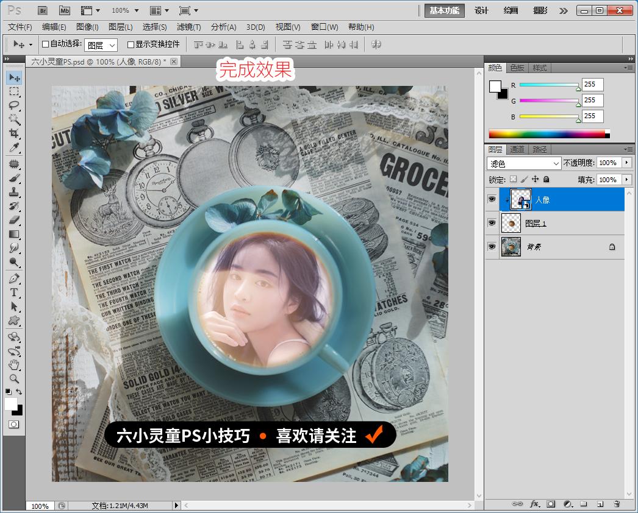This screenshot has width=638, height=513.
Task: Click the 基本功能 workspace button
Action: [x=445, y=10]
